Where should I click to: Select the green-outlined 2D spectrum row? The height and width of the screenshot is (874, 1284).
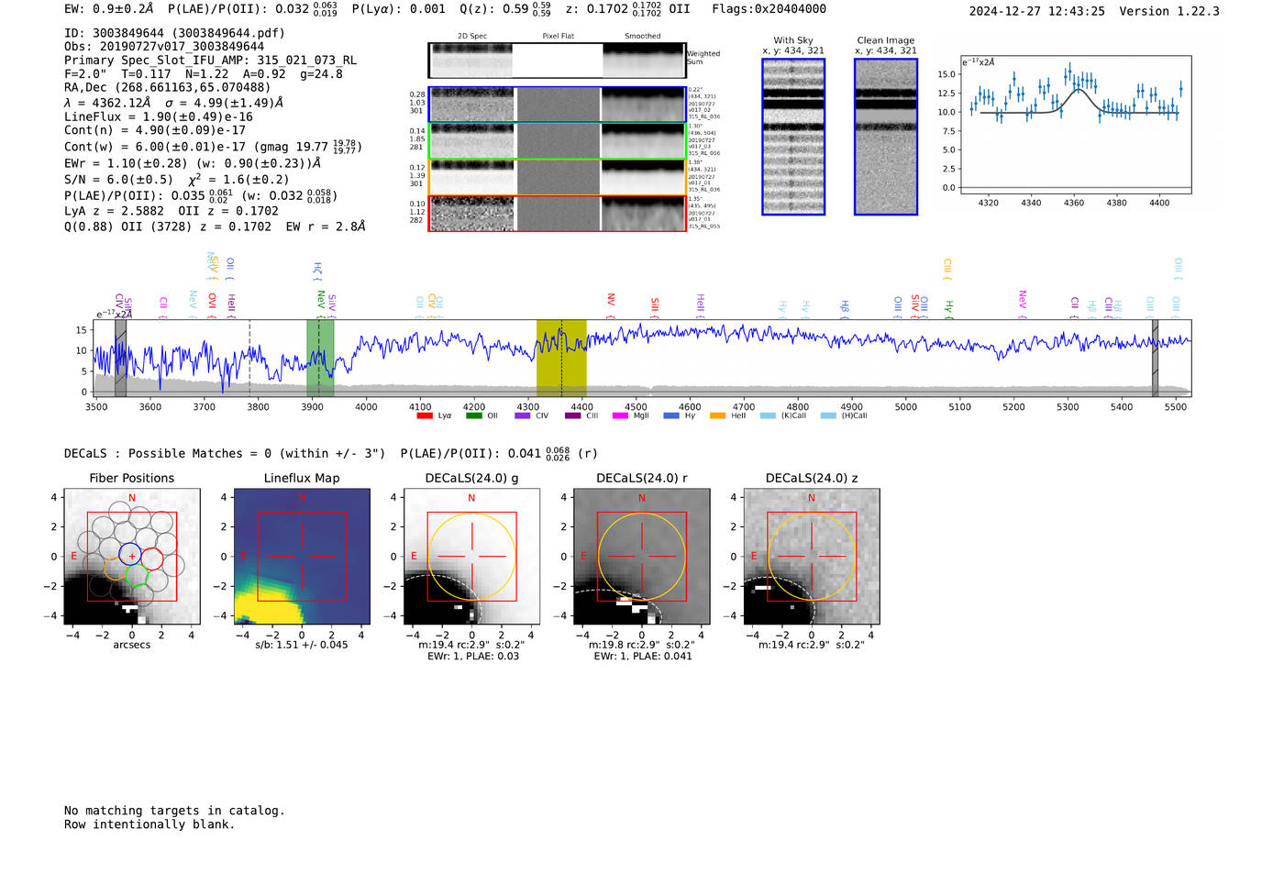point(557,141)
